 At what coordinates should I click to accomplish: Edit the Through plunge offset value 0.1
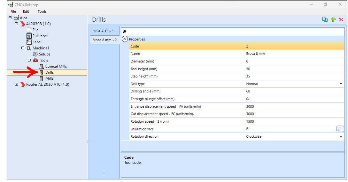295,99
